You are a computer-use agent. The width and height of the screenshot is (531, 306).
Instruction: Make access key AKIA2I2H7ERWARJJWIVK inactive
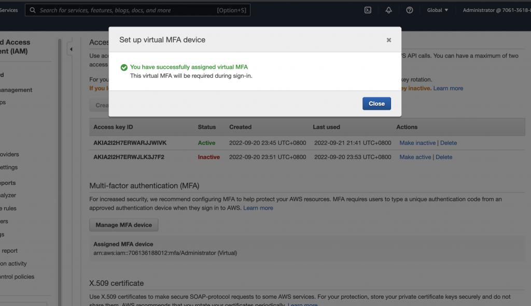tap(417, 143)
